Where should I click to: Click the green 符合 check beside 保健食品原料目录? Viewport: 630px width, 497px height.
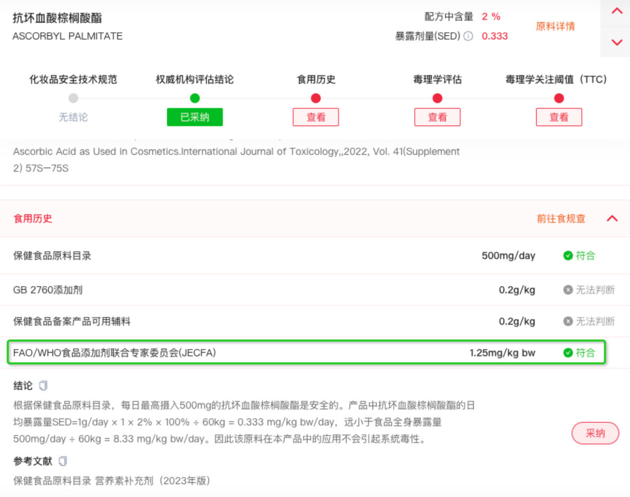pyautogui.click(x=567, y=256)
